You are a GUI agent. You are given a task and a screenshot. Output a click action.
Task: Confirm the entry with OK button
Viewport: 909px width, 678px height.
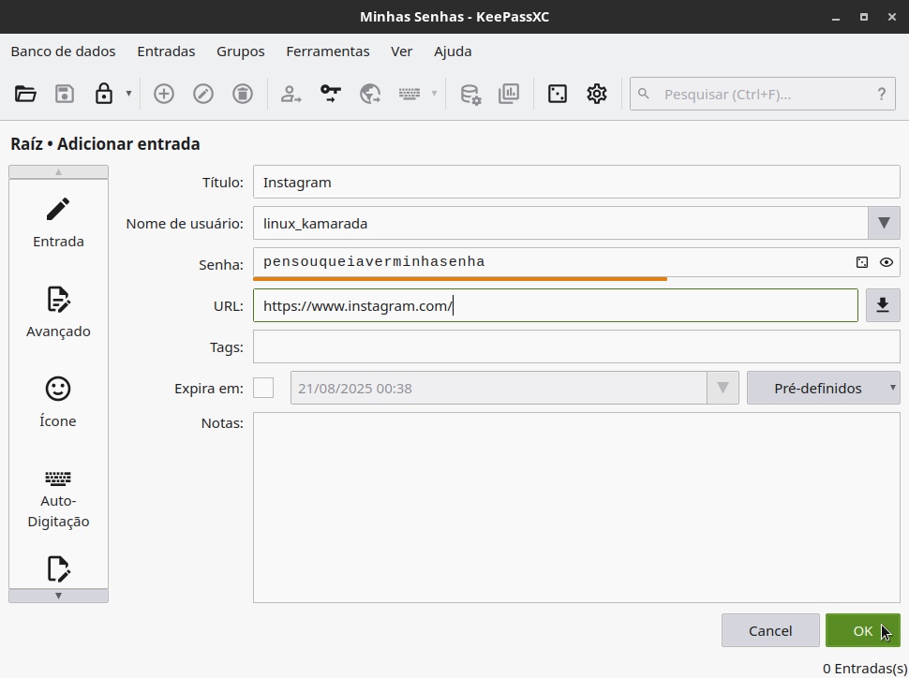[x=863, y=630]
